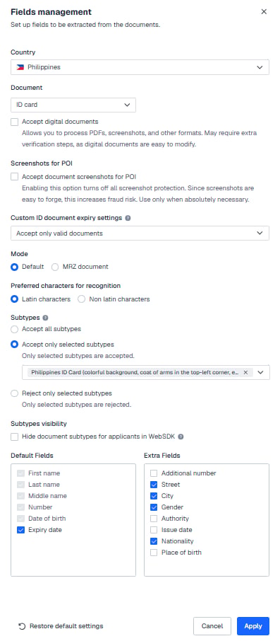Click the info icon beside Custom ID document expiry settings
Screen dimensions: 280x641
[128, 219]
